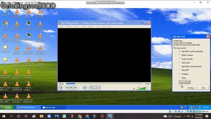This screenshot has width=211, height=119.
Task: Mute audio via VLC speaker icon
Action: point(134,89)
